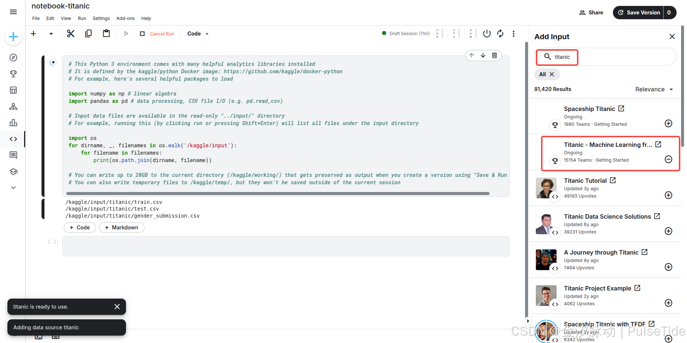Click the Save Version button
Viewport: 687px width, 343px height.
point(638,13)
